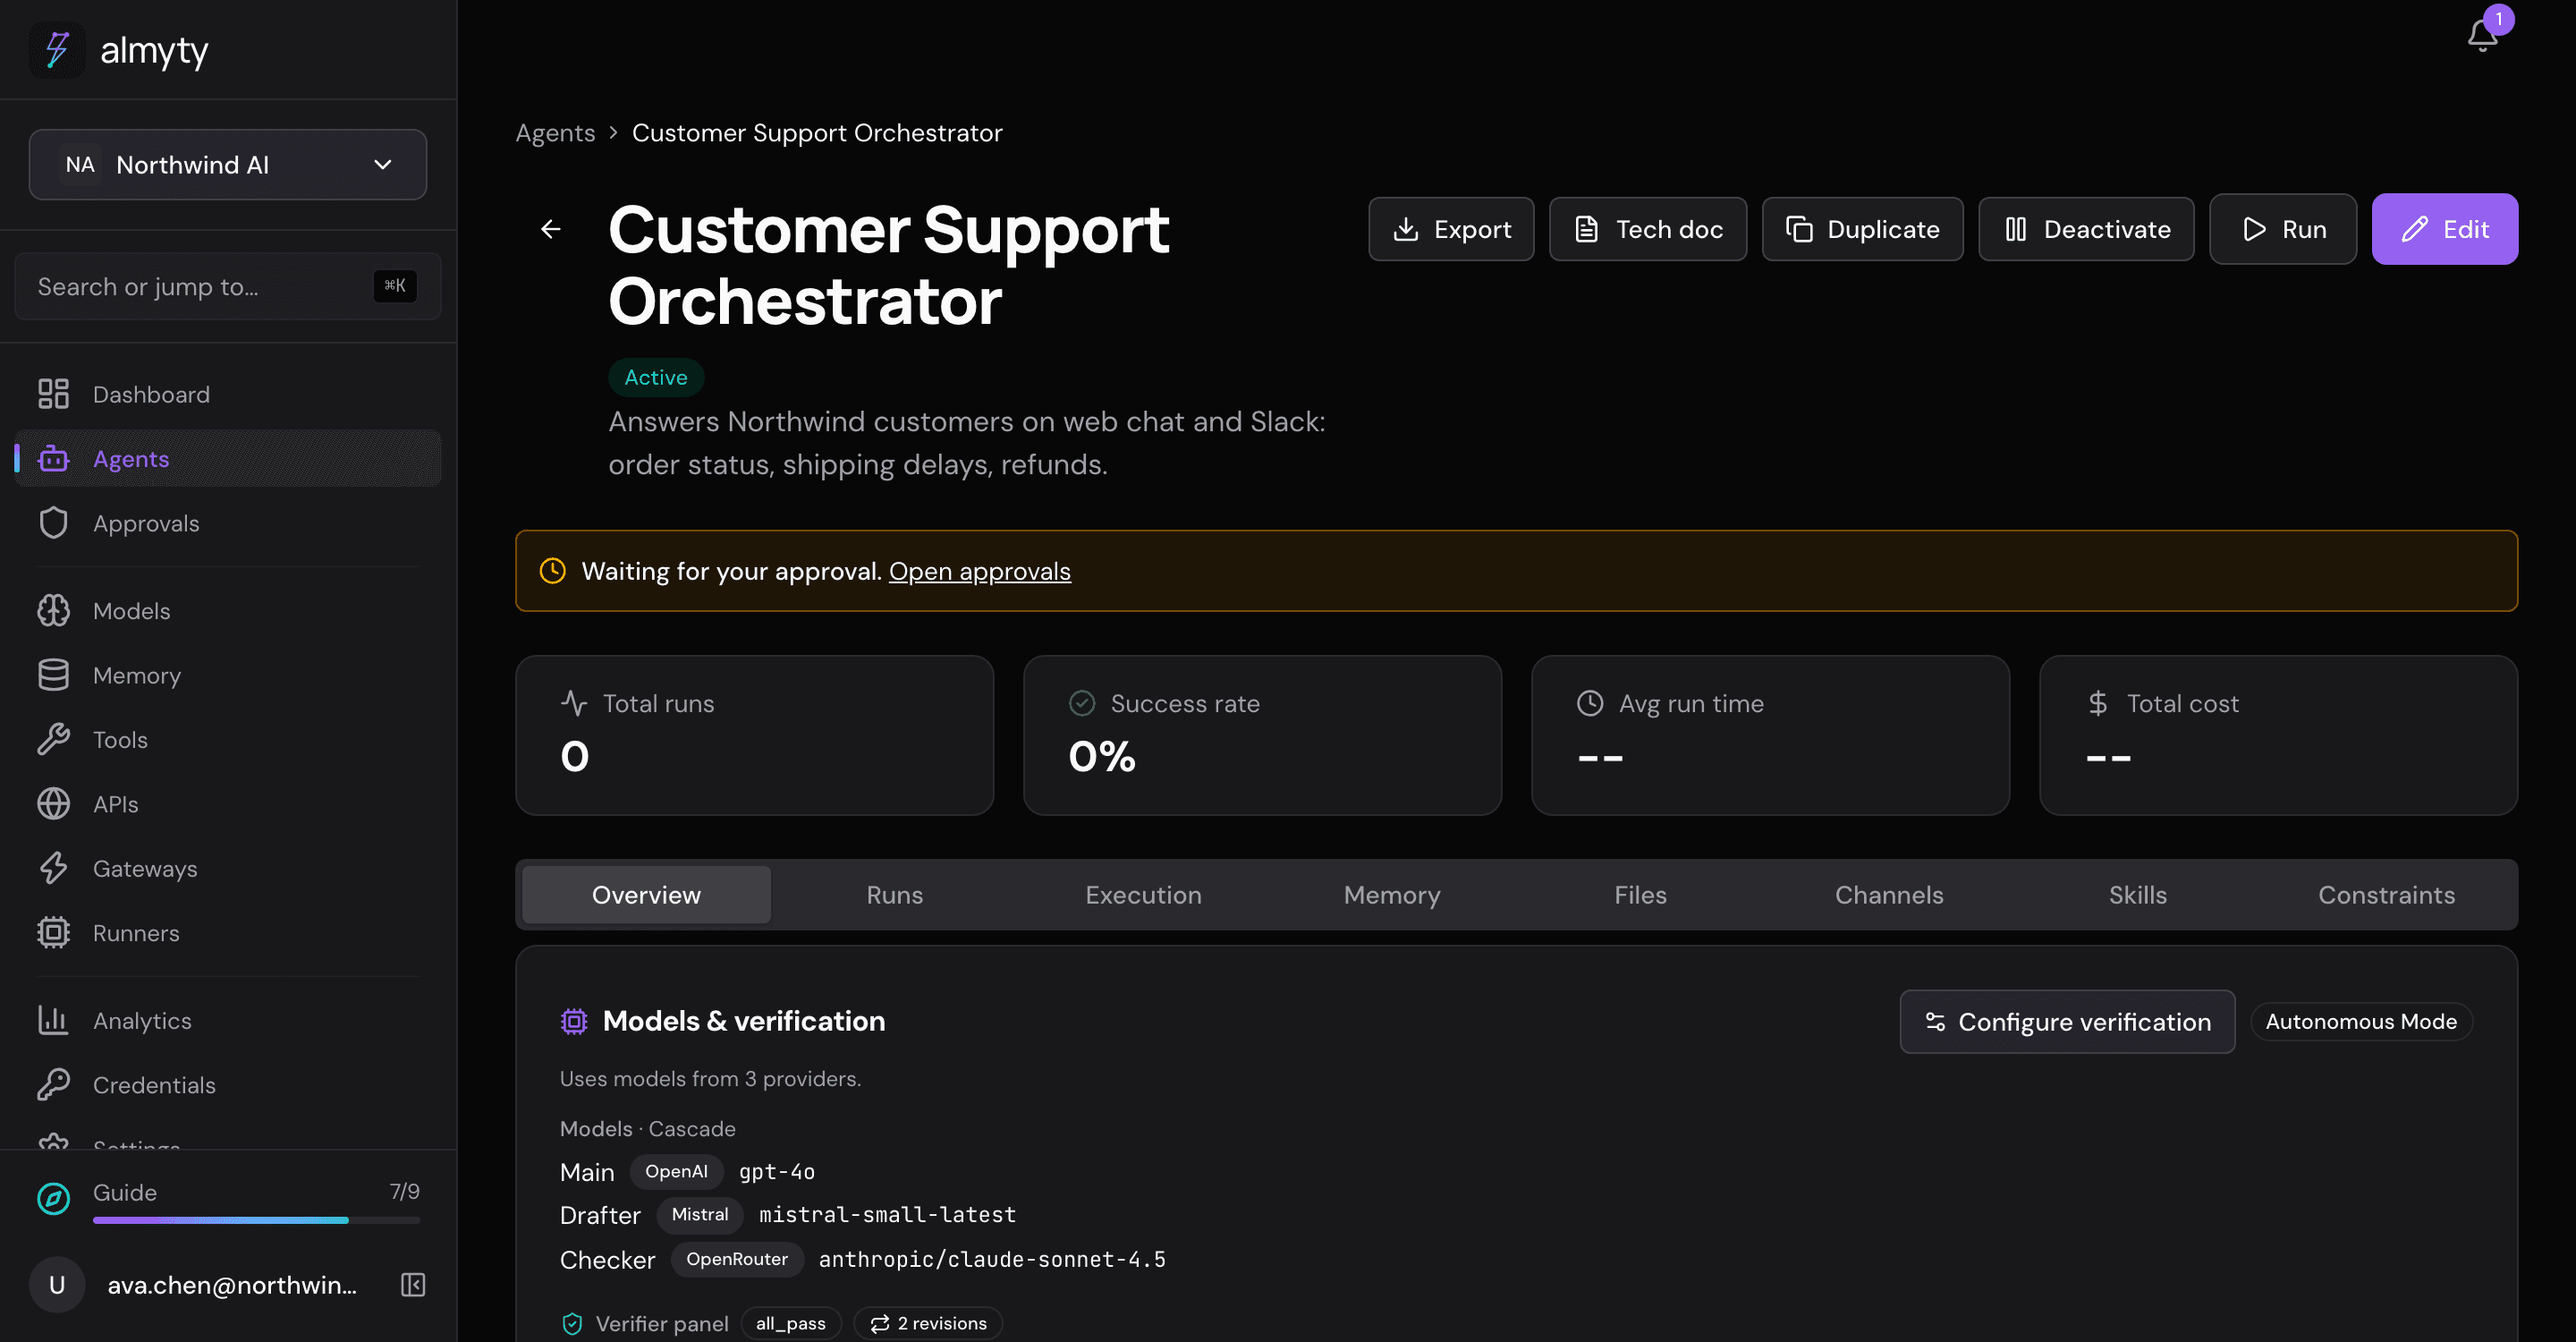Open the Files tab
This screenshot has height=1342, width=2576.
(x=1640, y=895)
